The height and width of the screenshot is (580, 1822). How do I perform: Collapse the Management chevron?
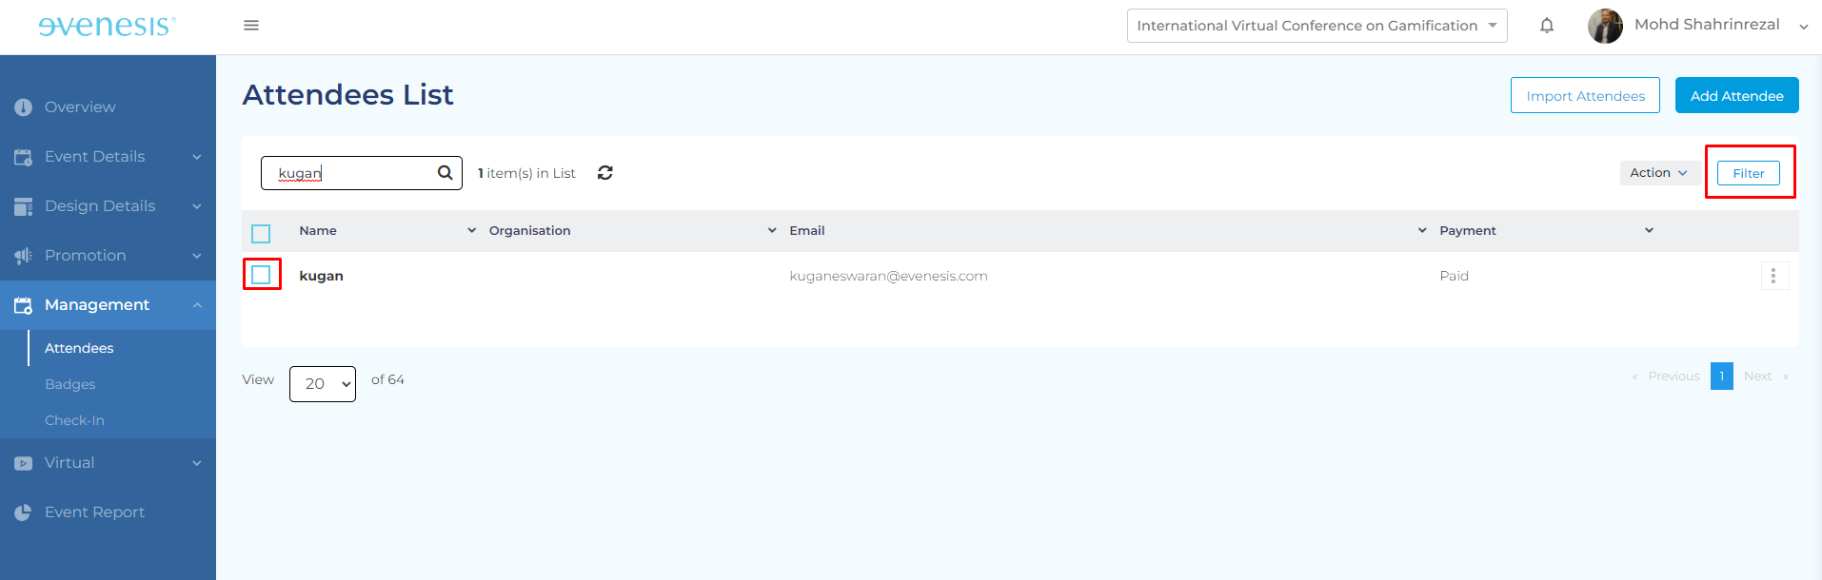[197, 305]
